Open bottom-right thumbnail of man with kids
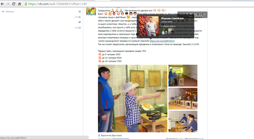The image size is (254, 139). coord(183,121)
